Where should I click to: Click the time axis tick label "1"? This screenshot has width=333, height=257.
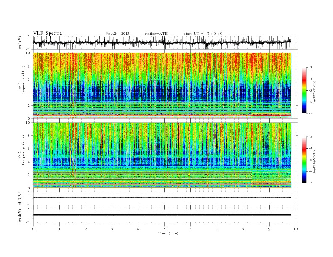pos(59,229)
